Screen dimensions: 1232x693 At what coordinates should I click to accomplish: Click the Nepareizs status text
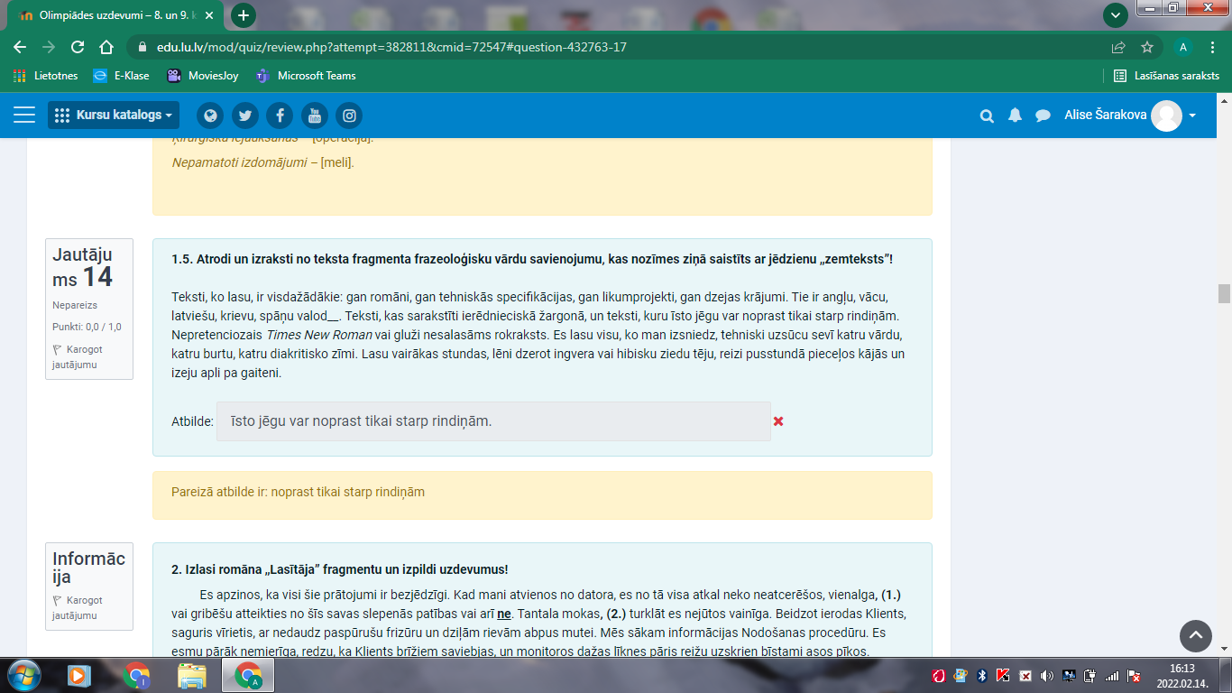tap(75, 306)
